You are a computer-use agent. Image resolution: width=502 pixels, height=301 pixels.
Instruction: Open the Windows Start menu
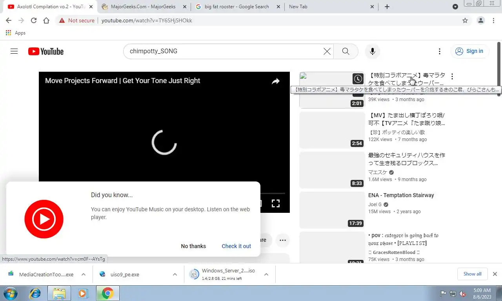pyautogui.click(x=11, y=293)
